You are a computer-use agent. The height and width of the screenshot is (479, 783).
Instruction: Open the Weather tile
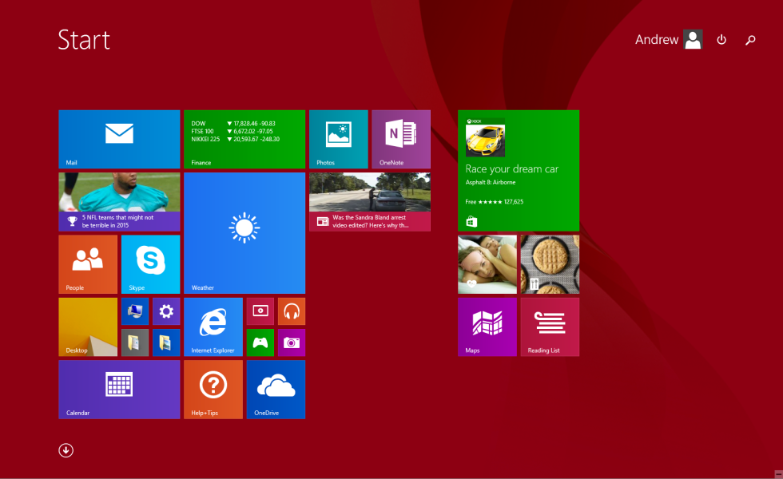[244, 233]
